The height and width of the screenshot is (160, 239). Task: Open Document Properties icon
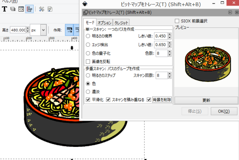pos(50,9)
